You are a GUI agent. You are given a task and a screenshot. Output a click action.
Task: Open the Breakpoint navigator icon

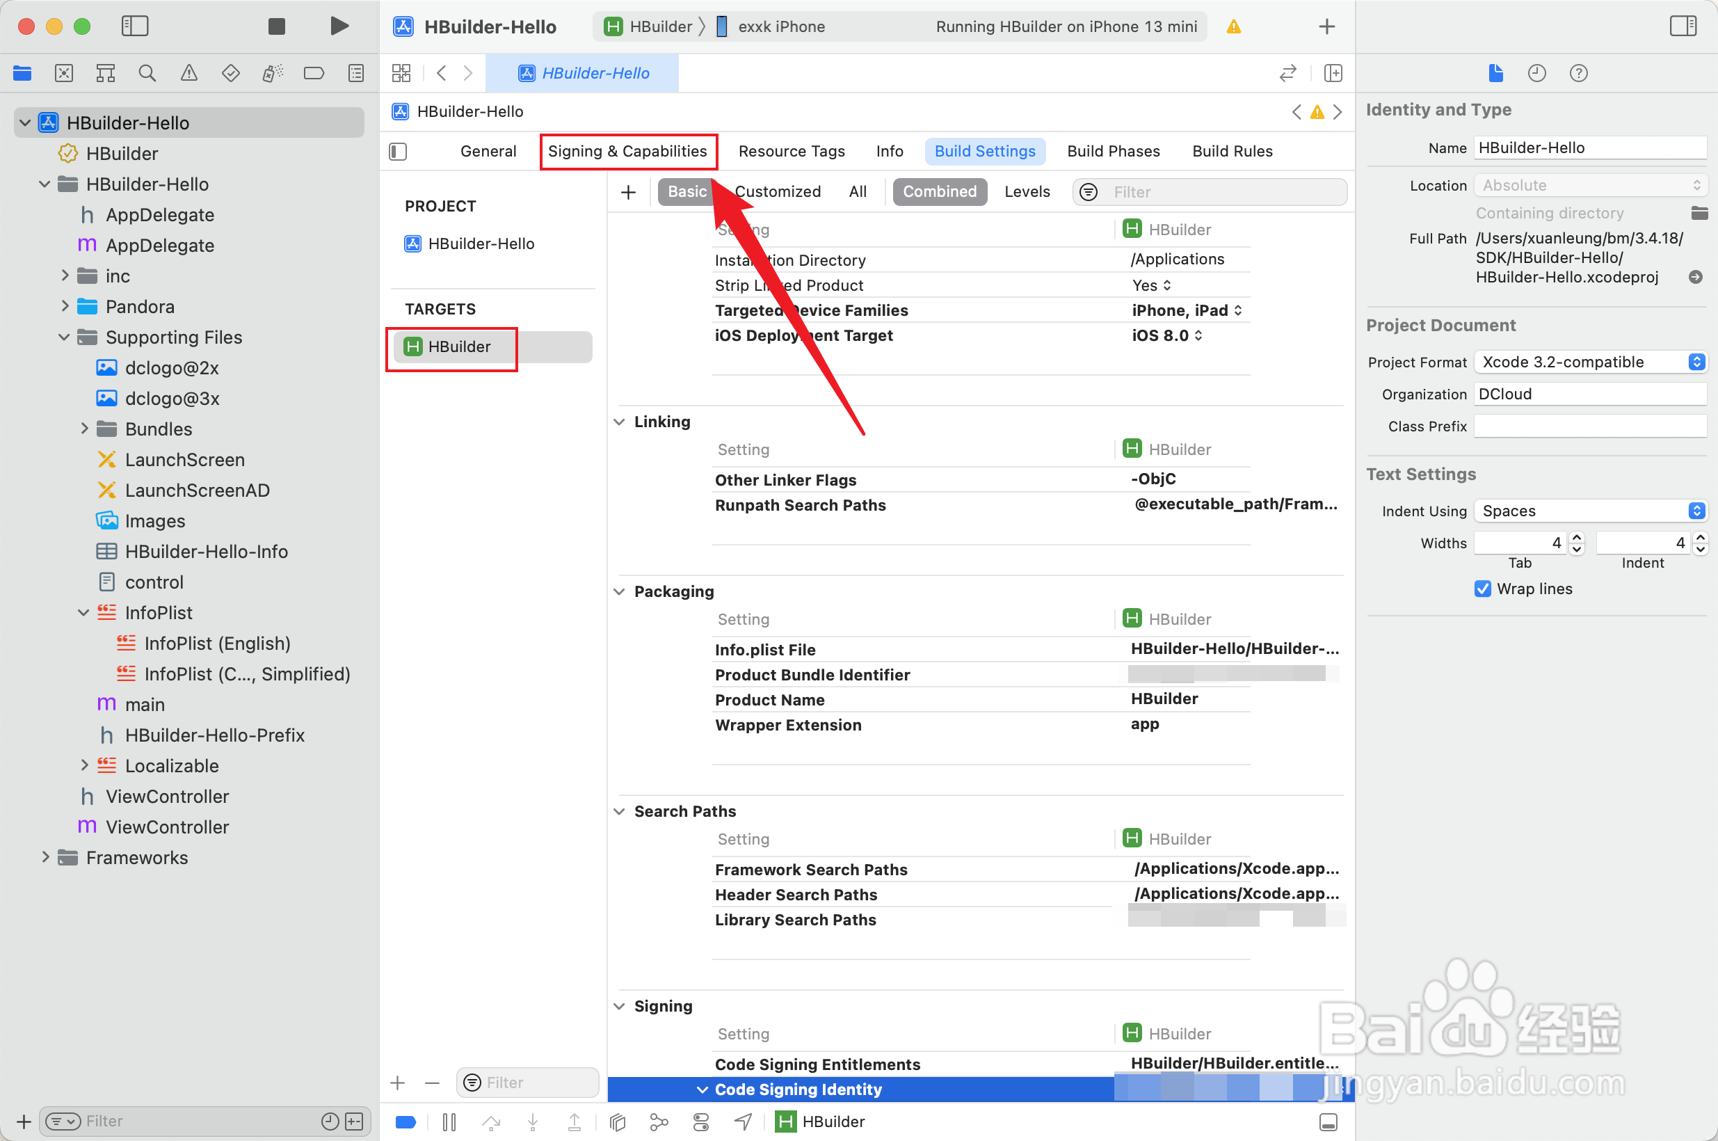[x=314, y=73]
